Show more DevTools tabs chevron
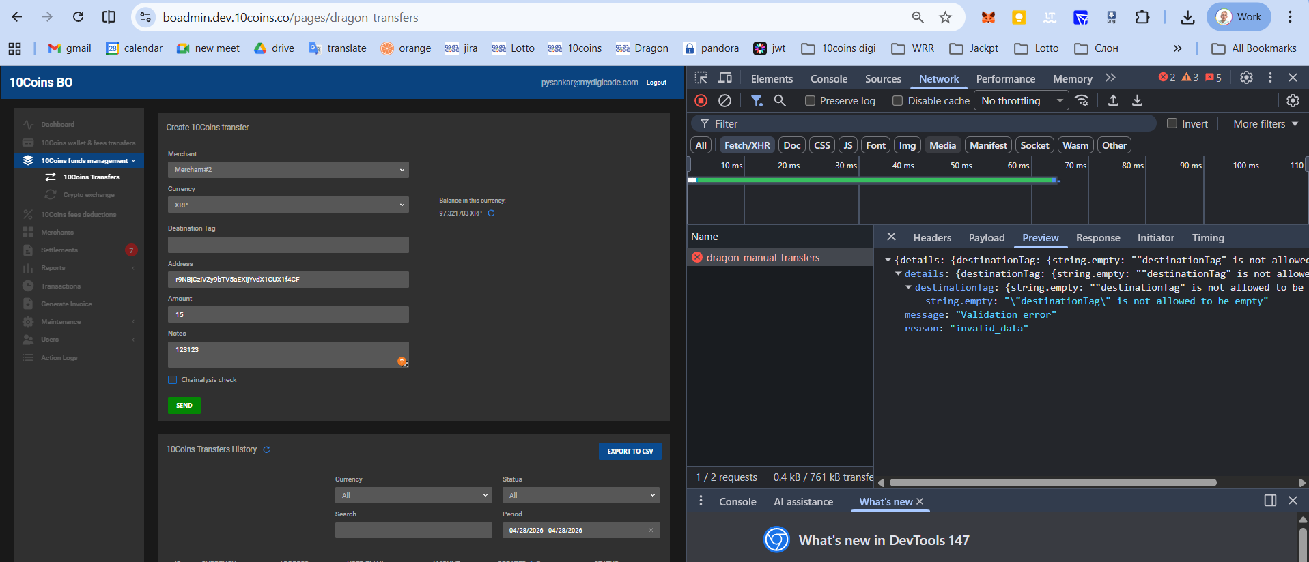This screenshot has width=1309, height=562. [x=1110, y=78]
